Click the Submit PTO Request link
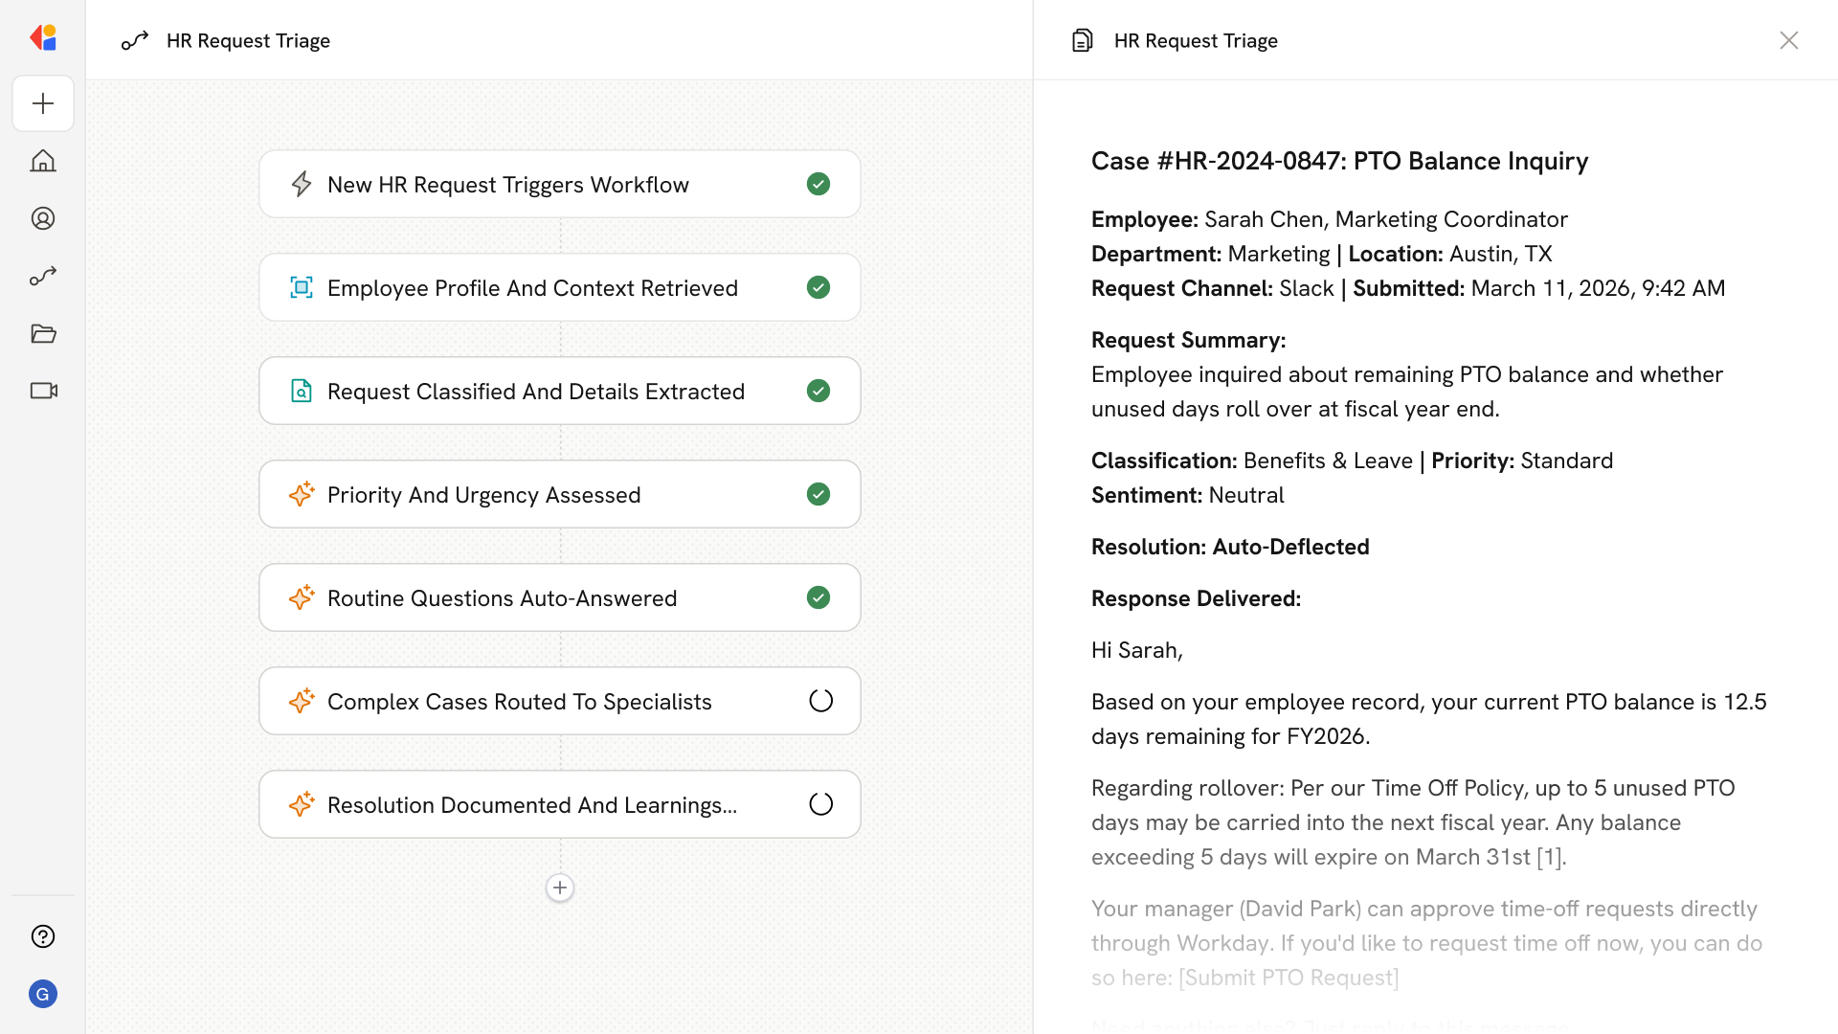Viewport: 1838px width, 1034px height. point(1289,978)
